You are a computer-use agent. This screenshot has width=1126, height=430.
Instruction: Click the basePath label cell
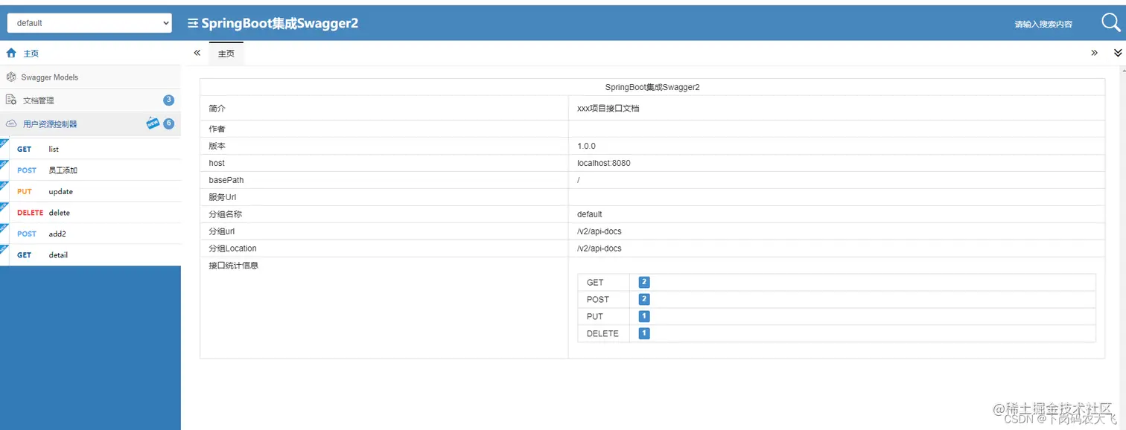(x=384, y=180)
